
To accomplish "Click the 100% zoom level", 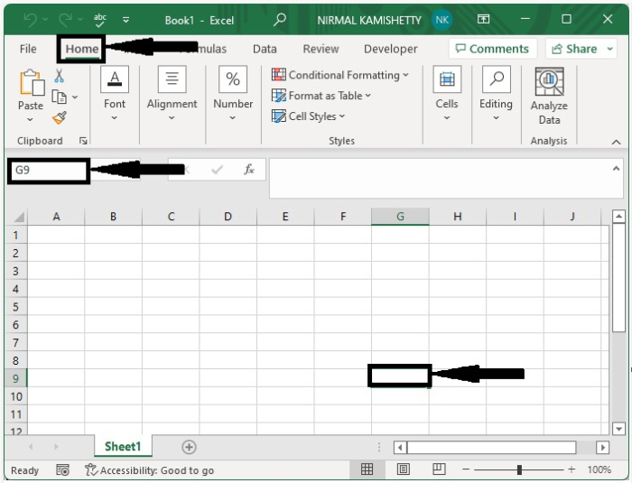I will (599, 469).
